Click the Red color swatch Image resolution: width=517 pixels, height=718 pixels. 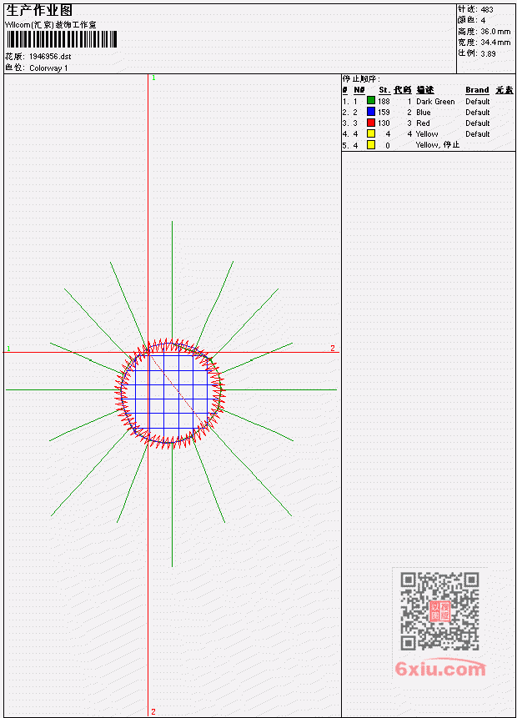[x=371, y=123]
